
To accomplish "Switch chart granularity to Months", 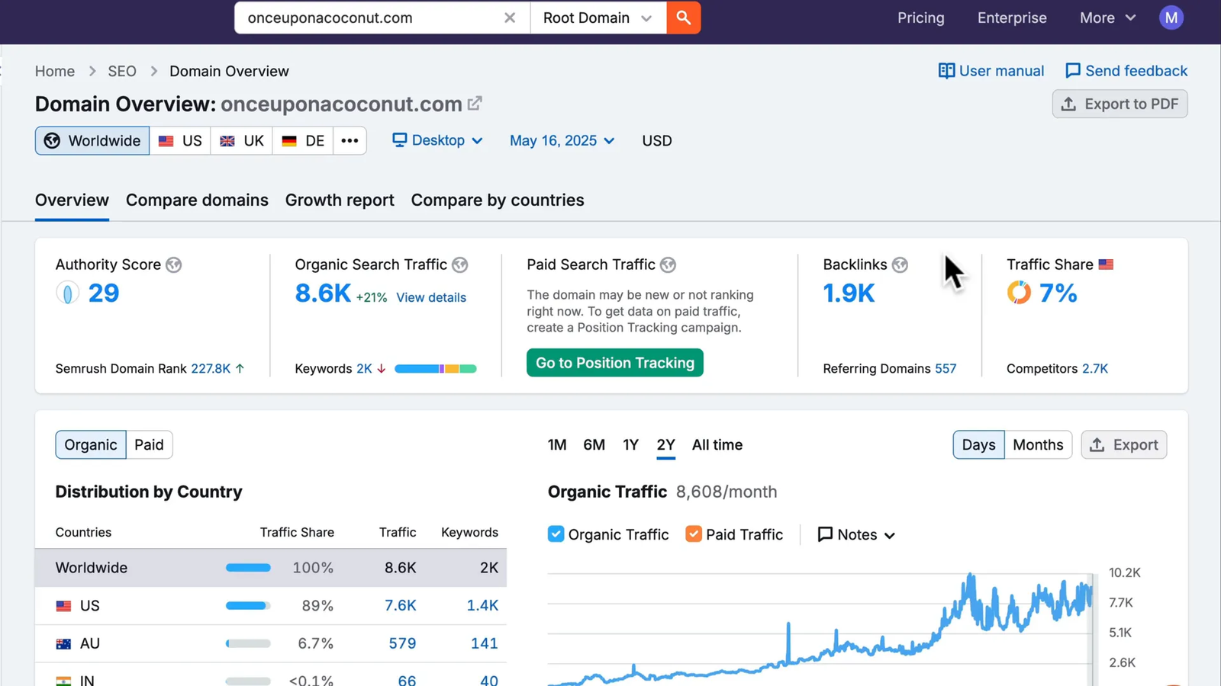I will coord(1038,444).
